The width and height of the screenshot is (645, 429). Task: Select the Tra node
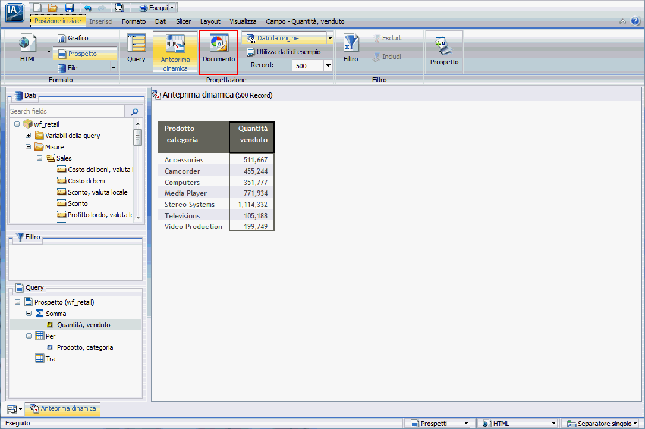(x=46, y=359)
